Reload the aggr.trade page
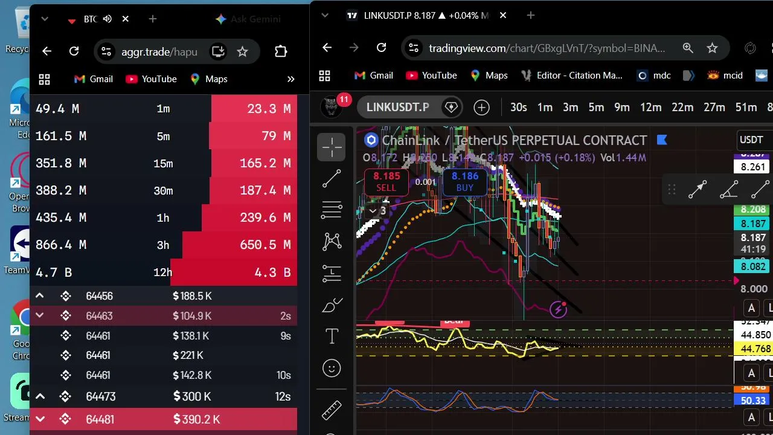This screenshot has width=773, height=435. (x=74, y=51)
